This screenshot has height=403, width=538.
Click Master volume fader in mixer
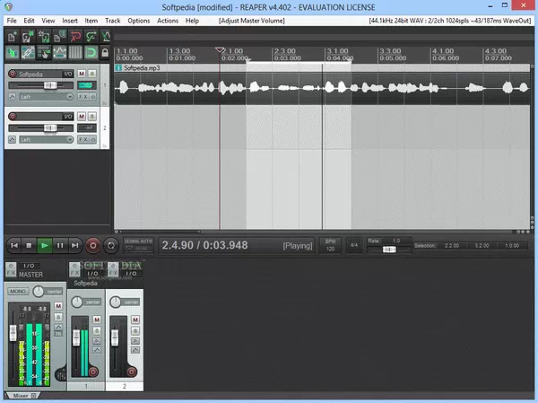click(x=13, y=333)
